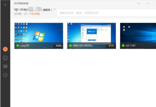Click the green status dot for WIN-5FC74ER56
This screenshot has height=107, width=156.
(70, 46)
